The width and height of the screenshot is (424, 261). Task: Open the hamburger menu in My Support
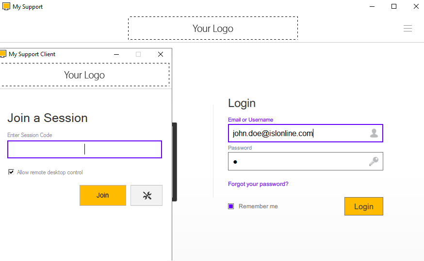(408, 29)
